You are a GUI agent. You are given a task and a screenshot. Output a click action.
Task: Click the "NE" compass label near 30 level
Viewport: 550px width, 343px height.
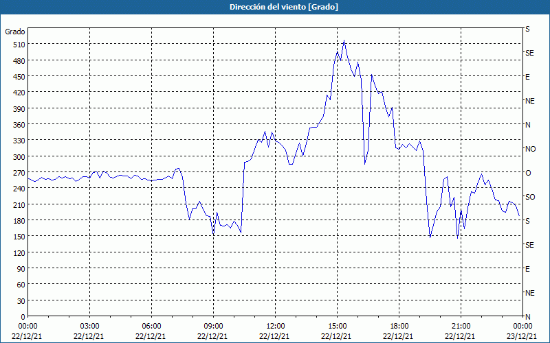pyautogui.click(x=530, y=293)
